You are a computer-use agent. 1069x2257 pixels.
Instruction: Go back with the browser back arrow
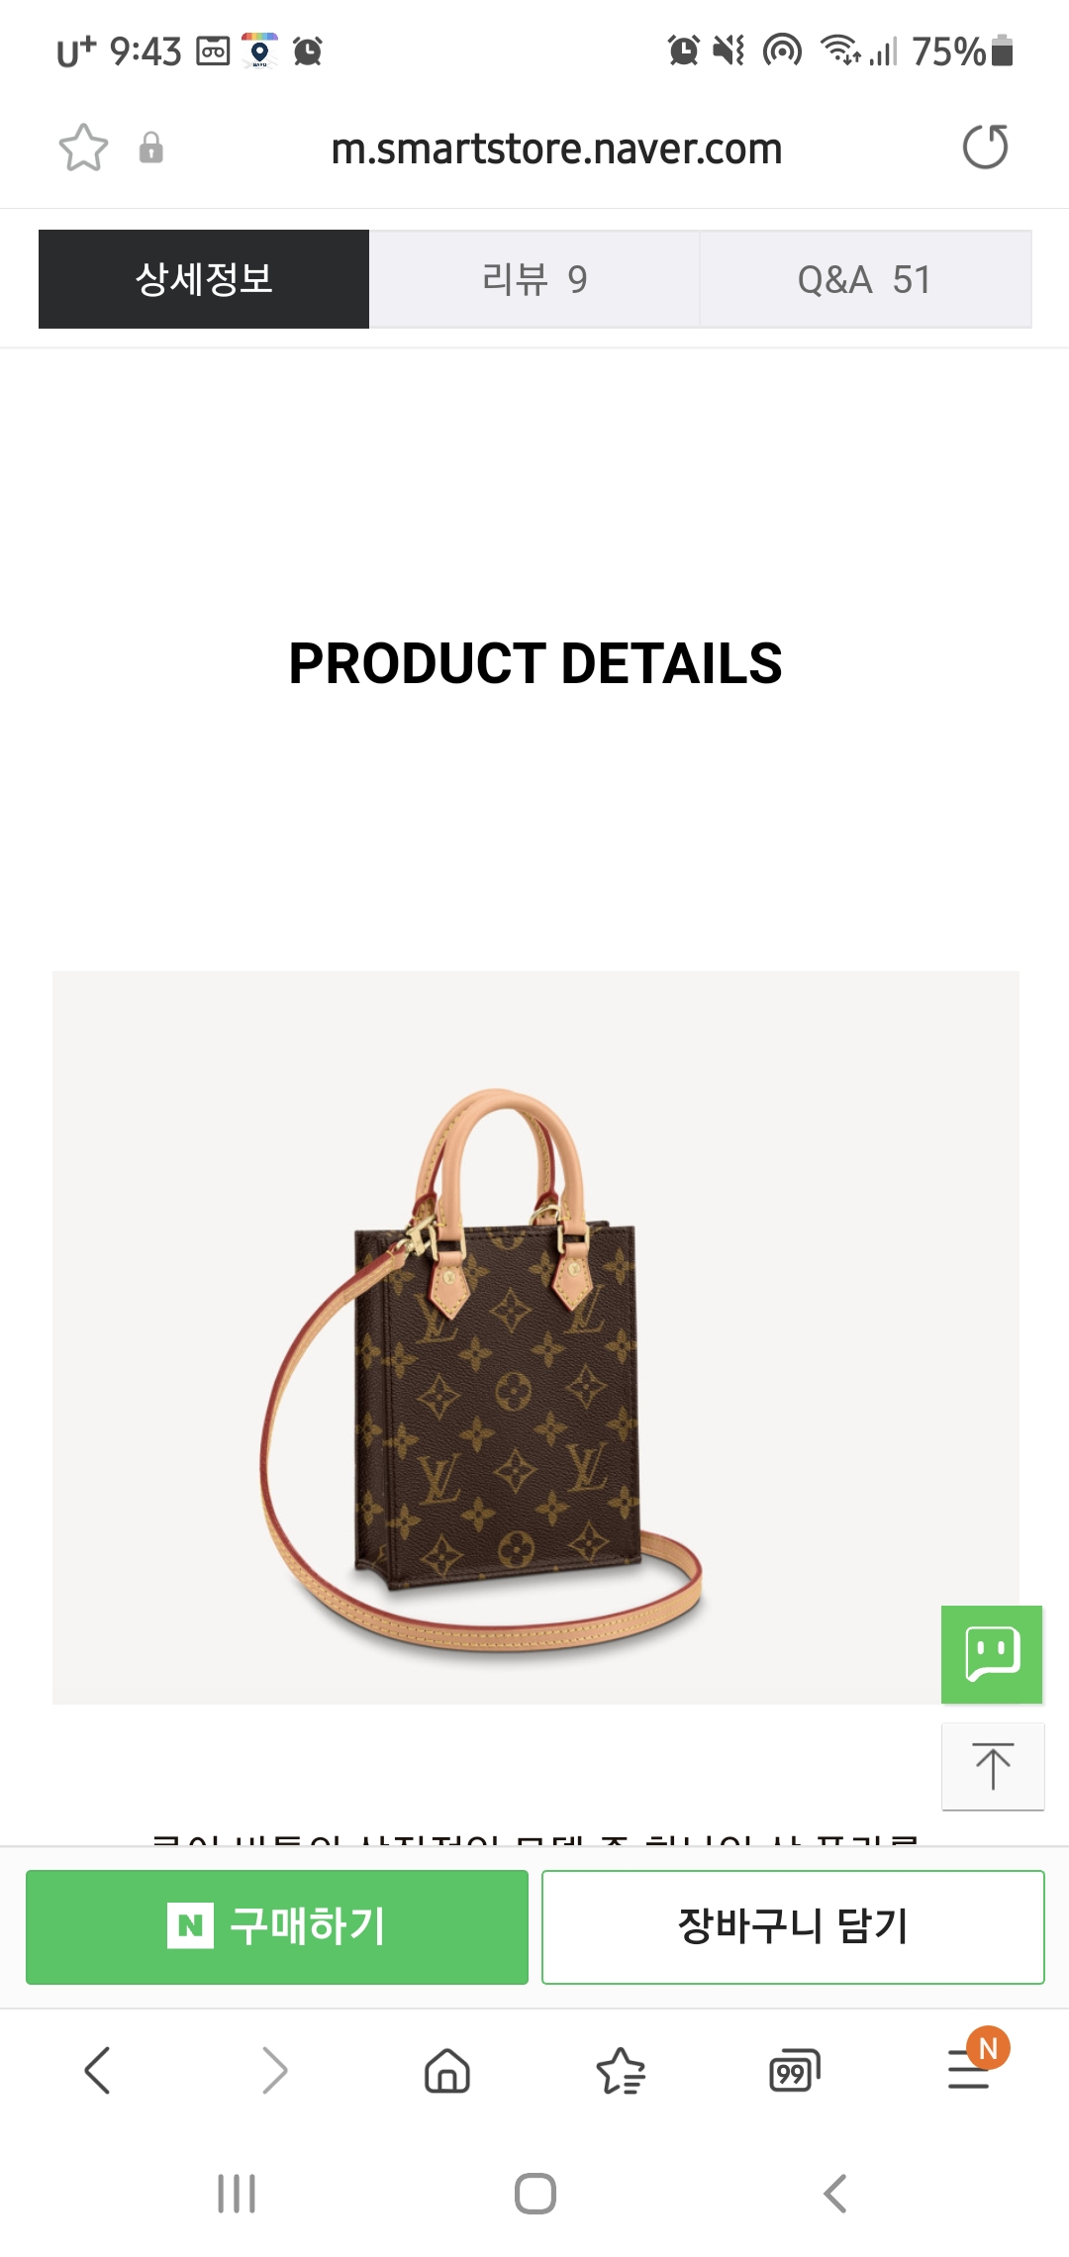point(97,2070)
